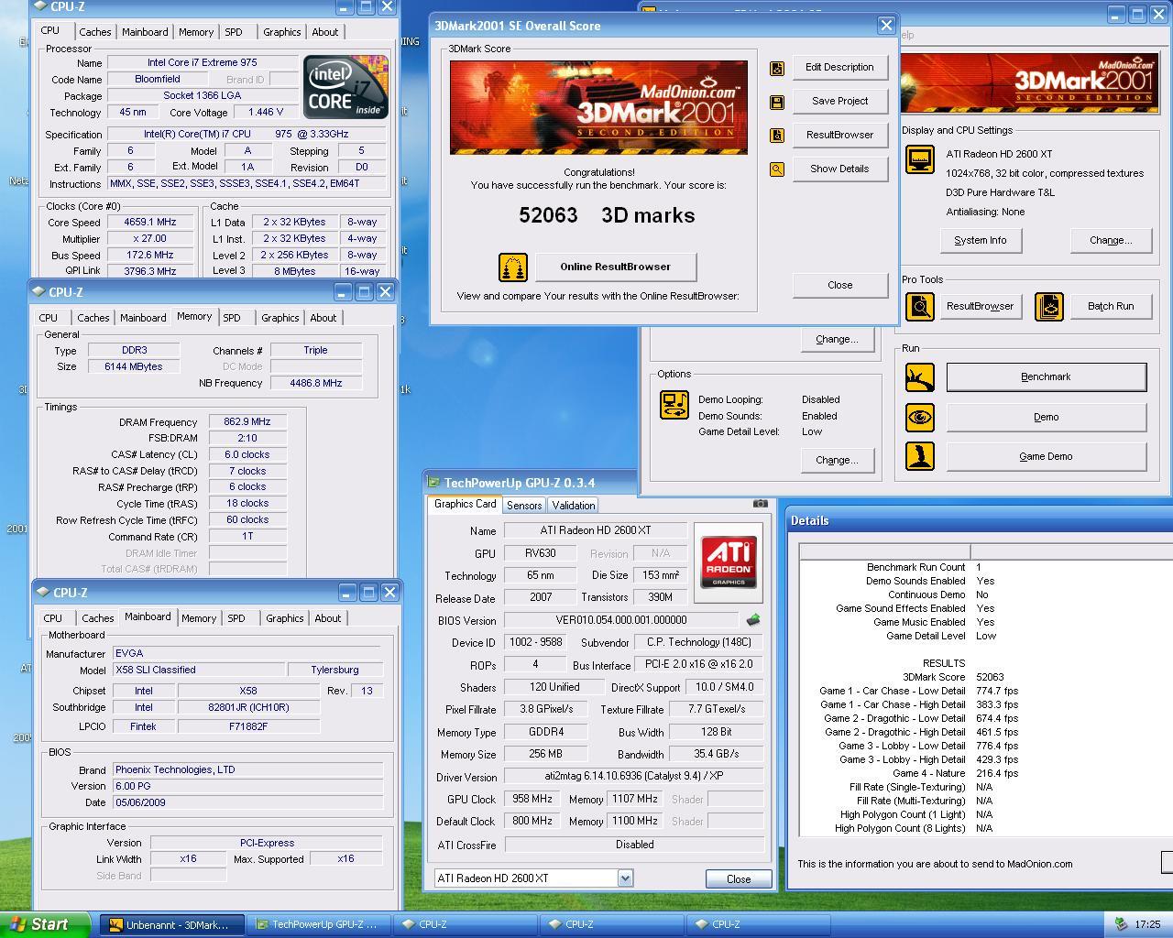Open About tab in top CPU-Z window
The image size is (1173, 938).
point(325,32)
